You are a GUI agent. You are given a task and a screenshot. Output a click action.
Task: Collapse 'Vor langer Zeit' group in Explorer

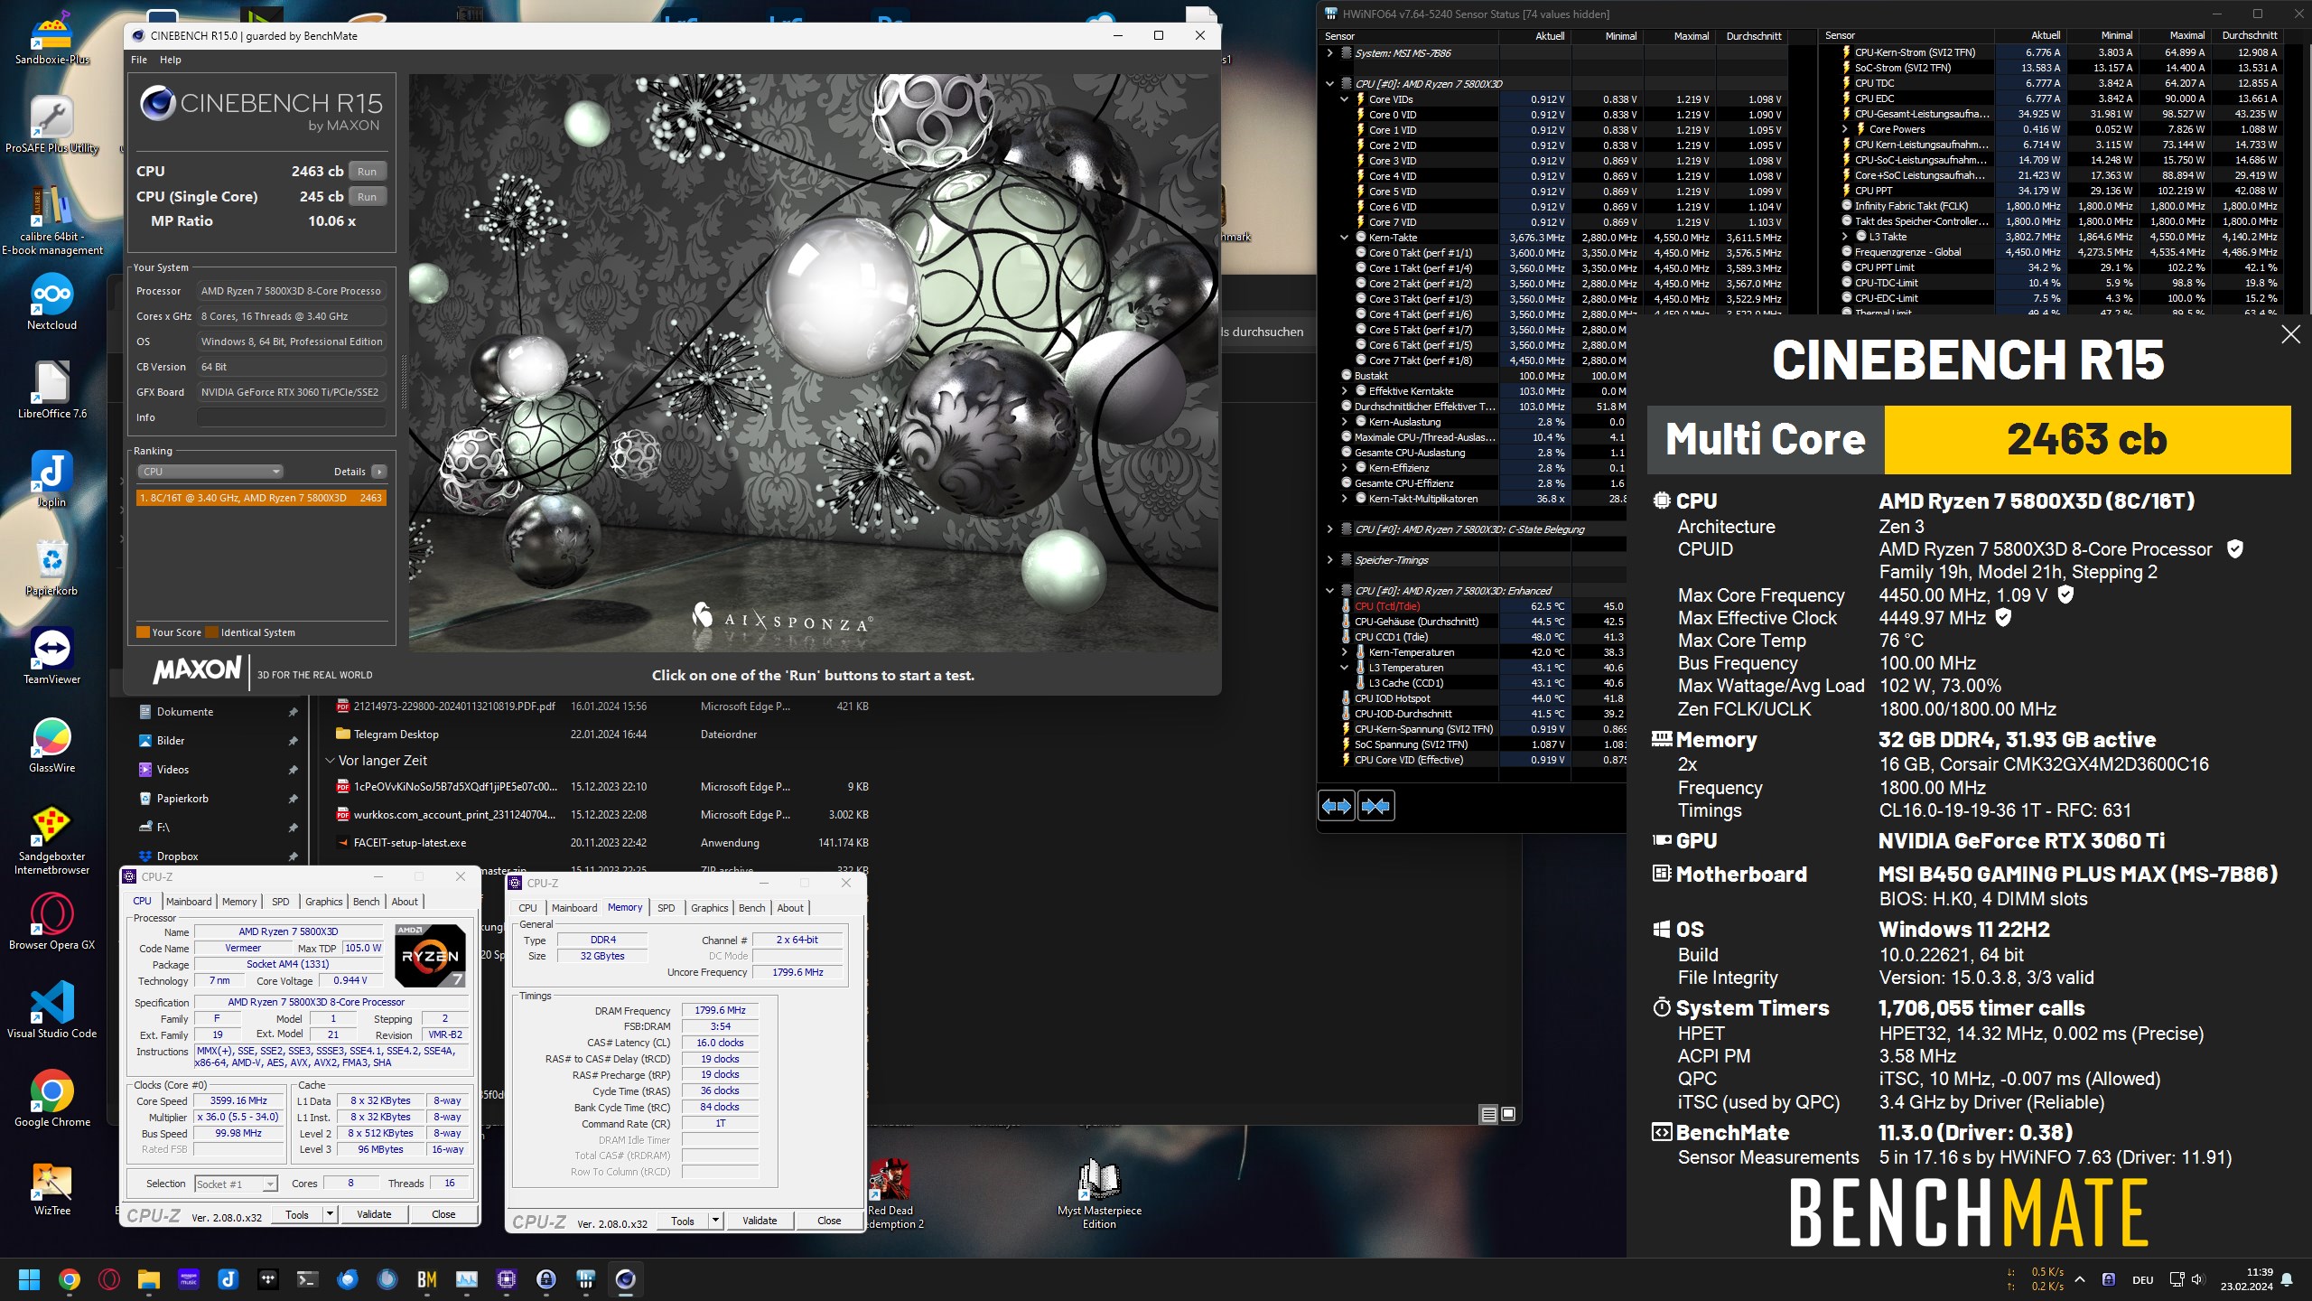330,761
